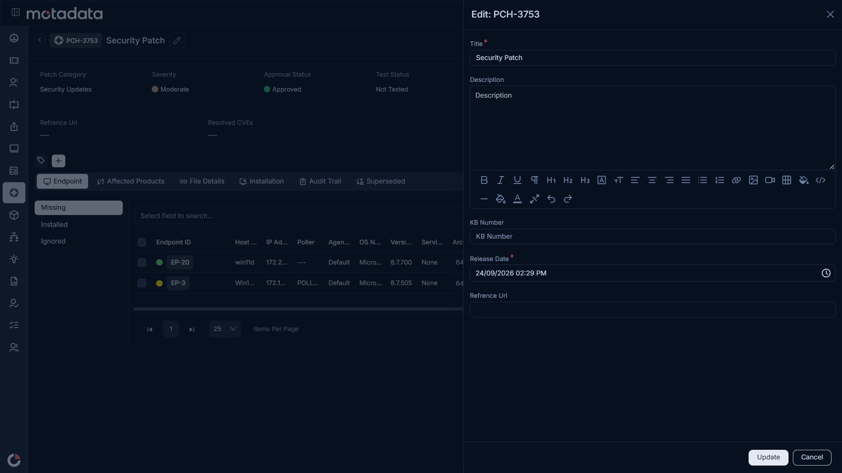The image size is (842, 473).
Task: Pick text font color in editor toolbar
Action: tap(517, 199)
